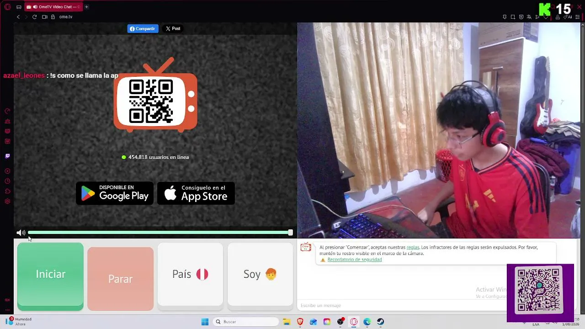Click the Windows taskbar Buscar search box
The width and height of the screenshot is (585, 329).
[246, 322]
